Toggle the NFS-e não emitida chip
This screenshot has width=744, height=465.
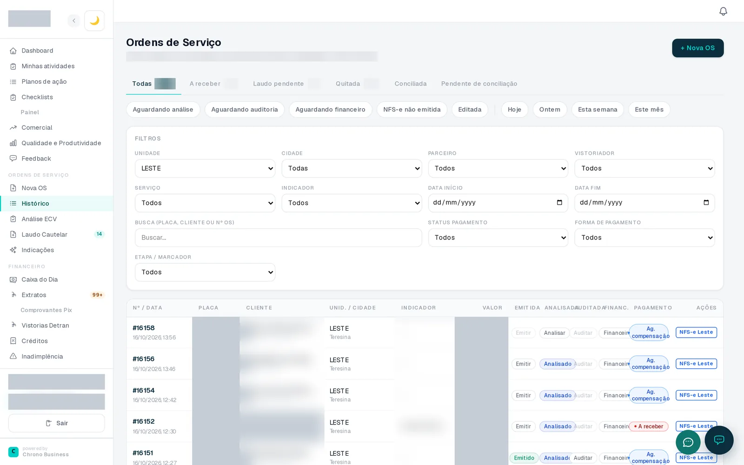click(x=412, y=110)
